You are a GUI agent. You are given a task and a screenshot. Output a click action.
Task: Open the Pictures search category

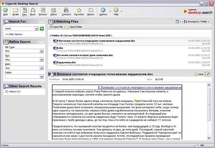click(42, 11)
